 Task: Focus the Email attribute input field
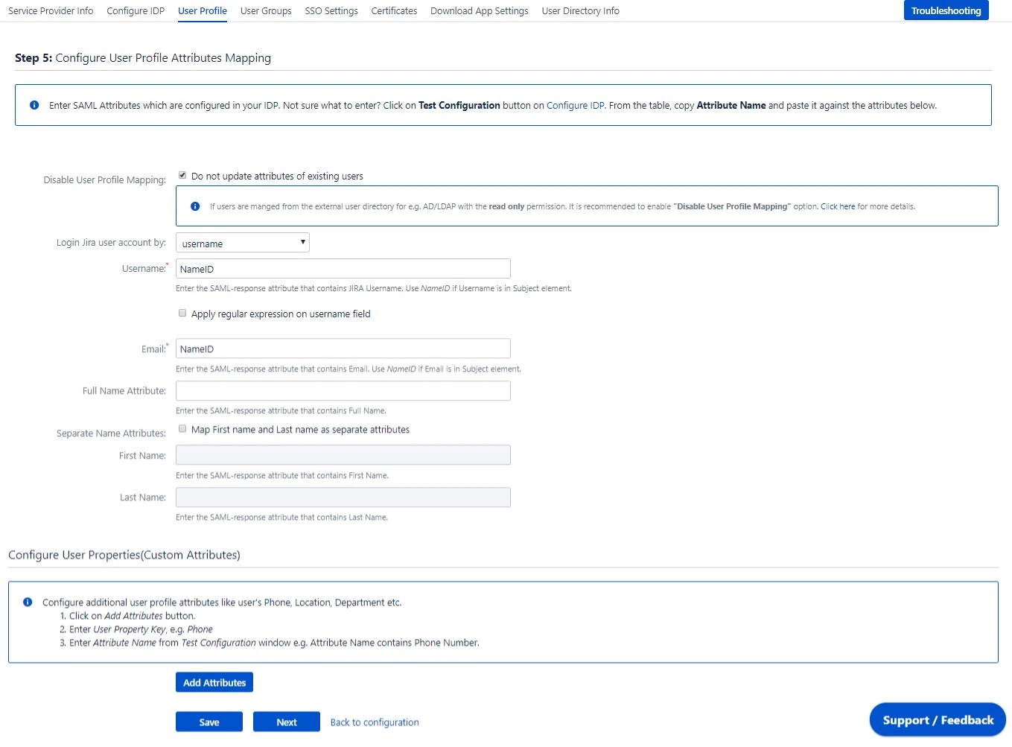click(343, 349)
